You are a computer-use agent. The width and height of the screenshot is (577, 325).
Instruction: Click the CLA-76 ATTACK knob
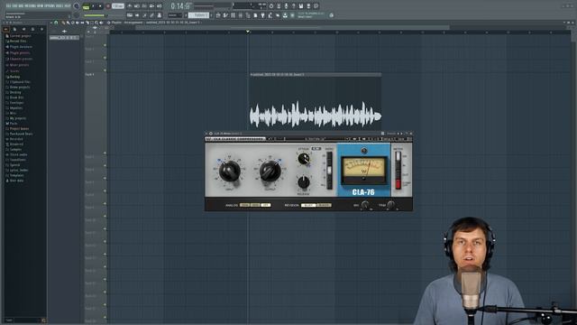304,159
